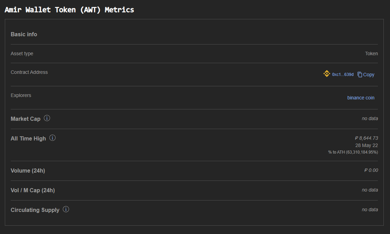Click the Market Cap label
This screenshot has width=390, height=234.
[26, 119]
